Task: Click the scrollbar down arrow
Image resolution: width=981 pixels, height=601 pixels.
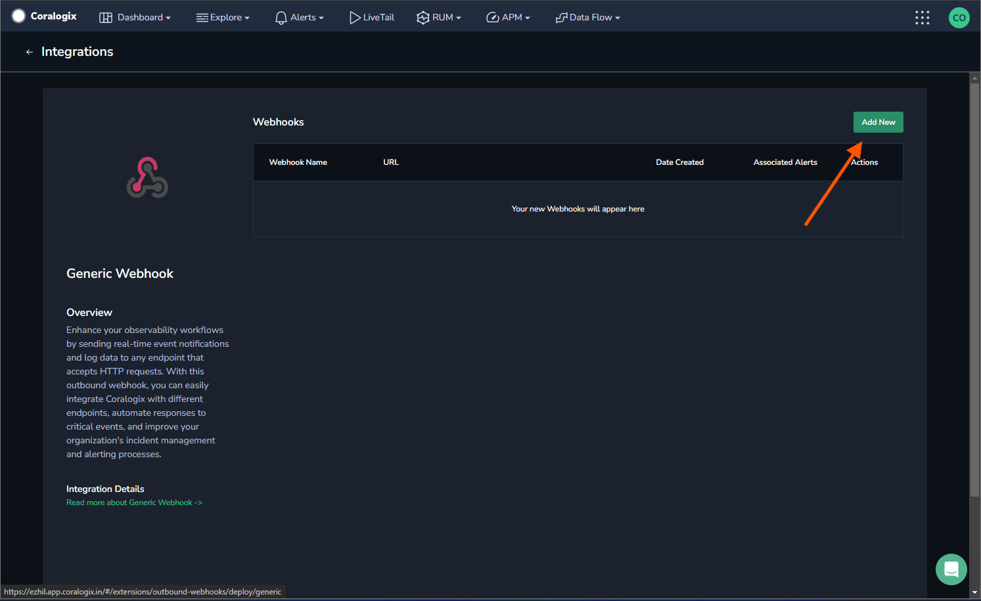Action: click(975, 592)
